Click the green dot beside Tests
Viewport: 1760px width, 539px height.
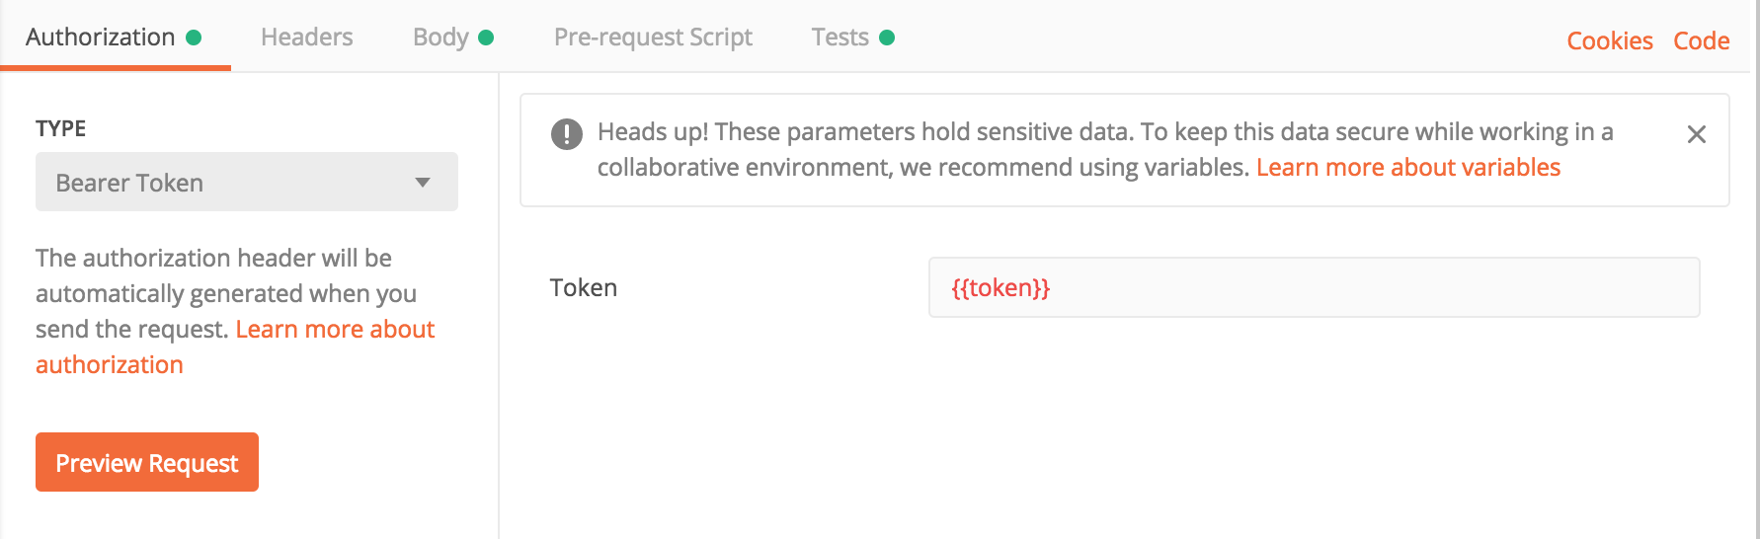tap(887, 38)
